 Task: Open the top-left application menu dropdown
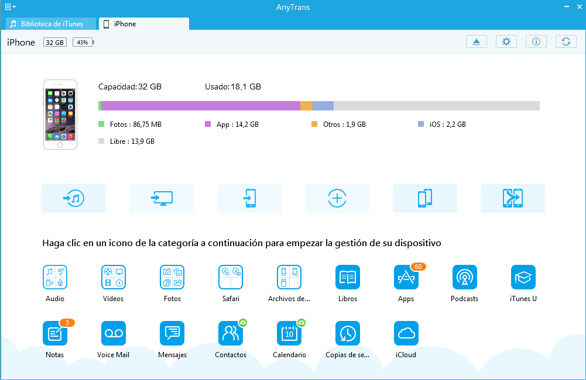pyautogui.click(x=10, y=6)
